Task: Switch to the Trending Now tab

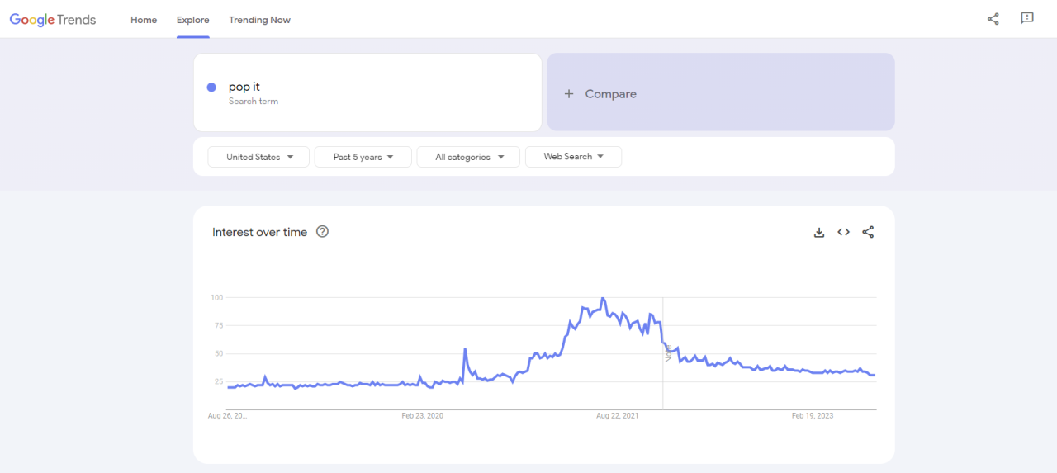Action: (x=259, y=20)
